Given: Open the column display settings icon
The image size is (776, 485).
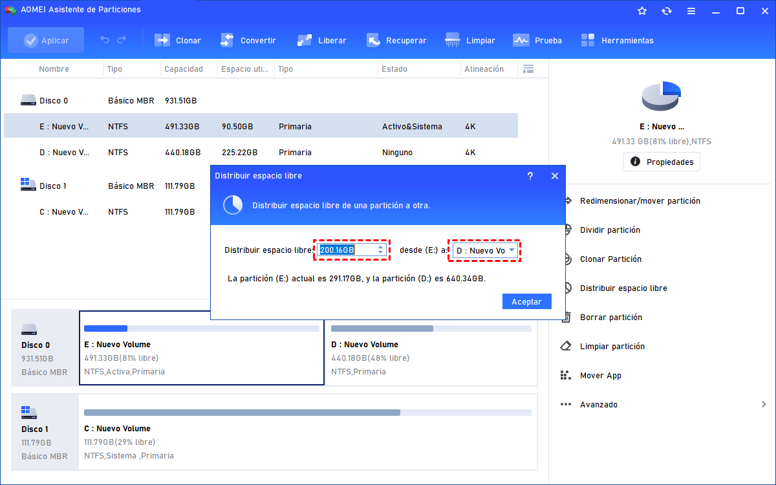Looking at the screenshot, I should pos(528,69).
